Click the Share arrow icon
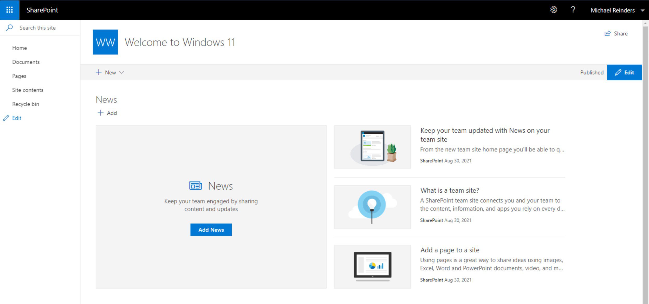649x304 pixels. [x=607, y=33]
